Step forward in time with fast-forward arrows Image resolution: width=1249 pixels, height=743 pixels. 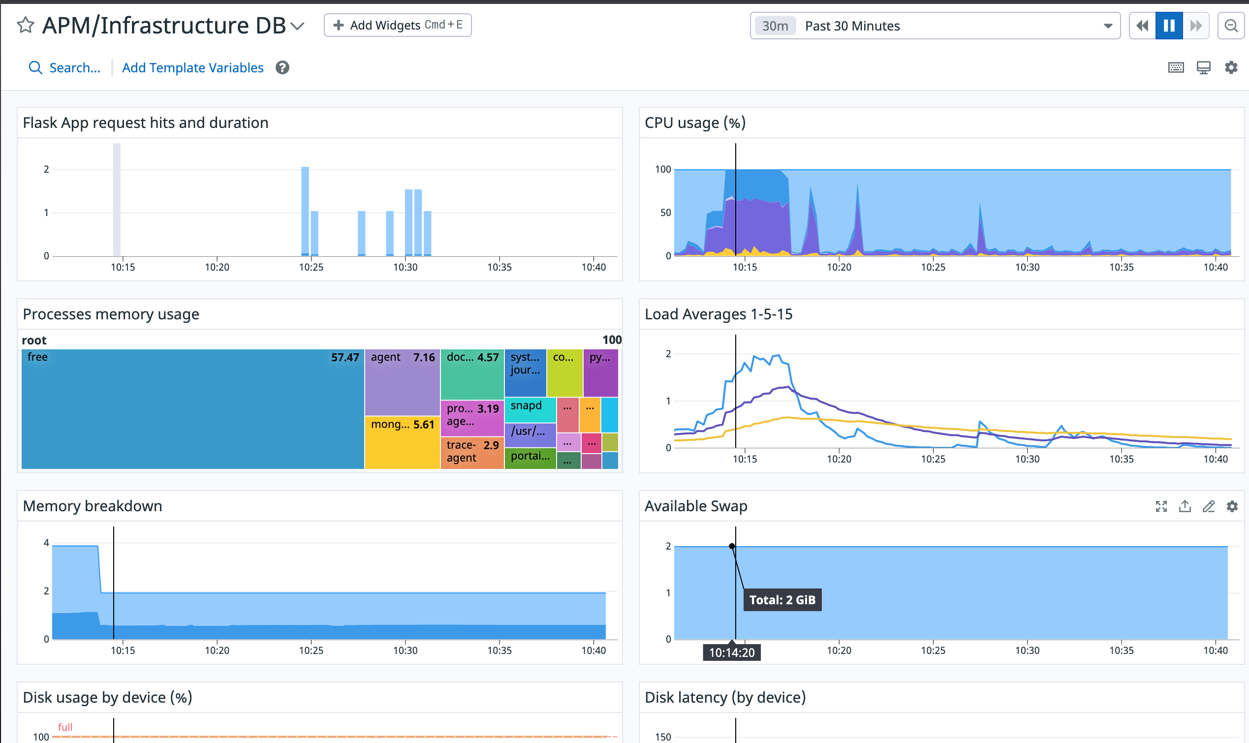tap(1196, 26)
